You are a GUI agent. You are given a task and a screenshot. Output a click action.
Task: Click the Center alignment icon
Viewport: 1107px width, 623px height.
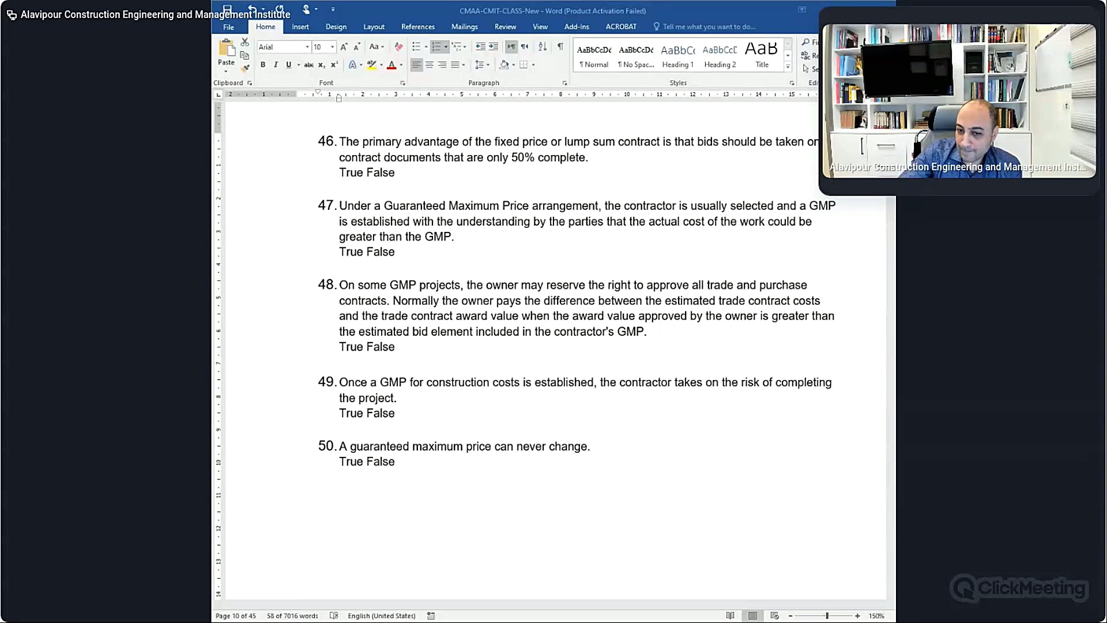pyautogui.click(x=430, y=65)
